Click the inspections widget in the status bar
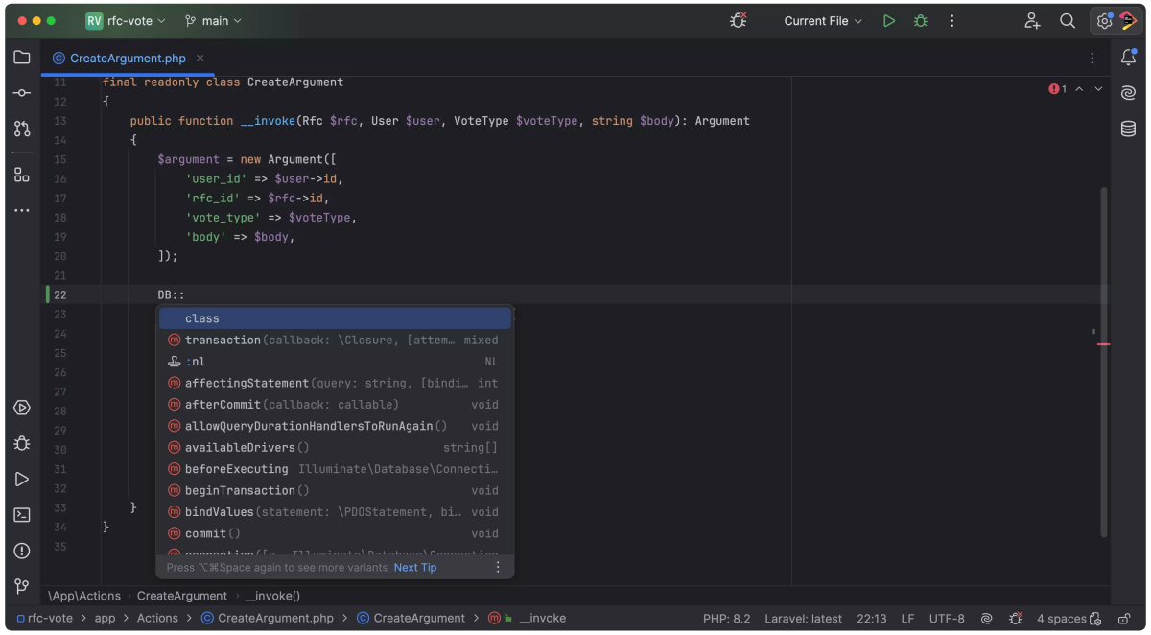This screenshot has height=635, width=1151. pyautogui.click(x=1015, y=619)
